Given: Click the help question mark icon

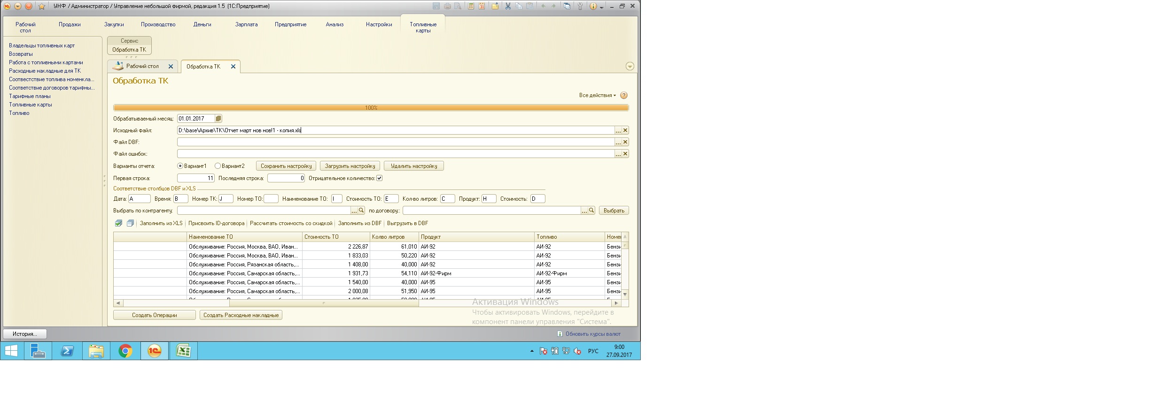Looking at the screenshot, I should click(x=624, y=95).
